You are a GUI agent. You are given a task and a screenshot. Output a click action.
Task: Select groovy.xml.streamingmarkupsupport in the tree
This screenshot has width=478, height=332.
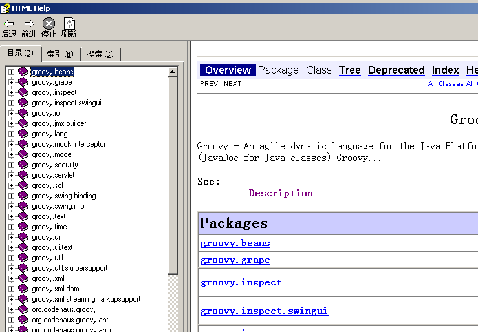click(86, 300)
